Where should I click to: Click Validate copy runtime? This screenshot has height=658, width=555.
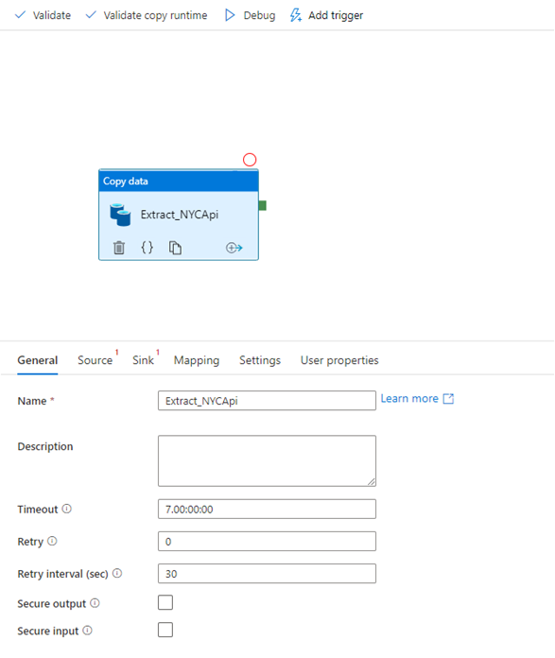click(x=147, y=15)
